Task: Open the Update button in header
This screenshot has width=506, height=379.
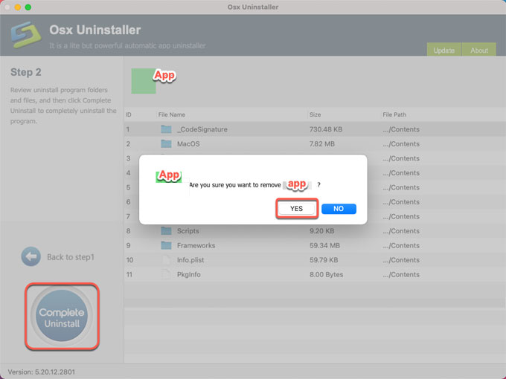Action: 444,50
